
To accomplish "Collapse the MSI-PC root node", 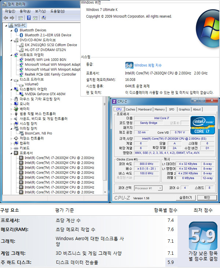I will 6,26.
